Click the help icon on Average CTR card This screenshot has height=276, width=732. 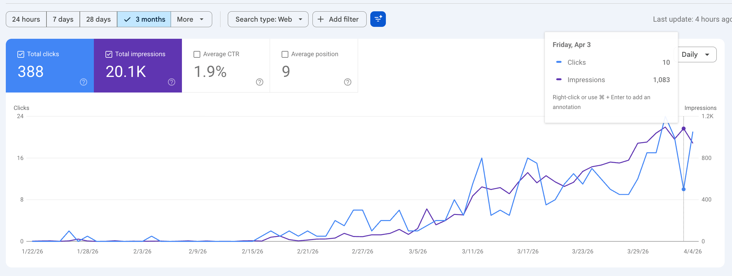pos(259,82)
